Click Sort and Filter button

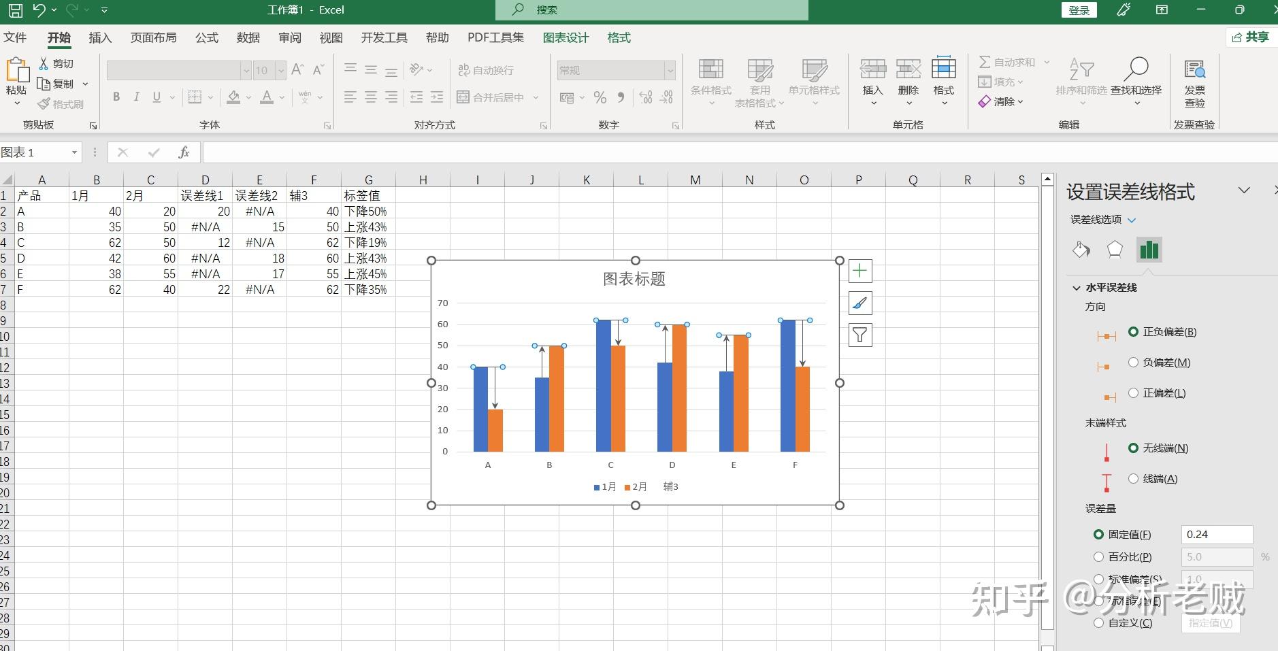coord(1081,82)
